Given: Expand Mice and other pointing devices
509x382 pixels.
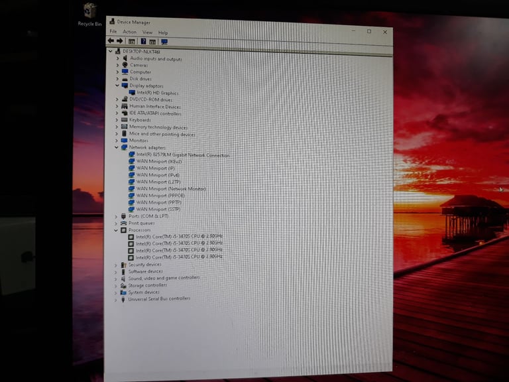Looking at the screenshot, I should click(117, 133).
